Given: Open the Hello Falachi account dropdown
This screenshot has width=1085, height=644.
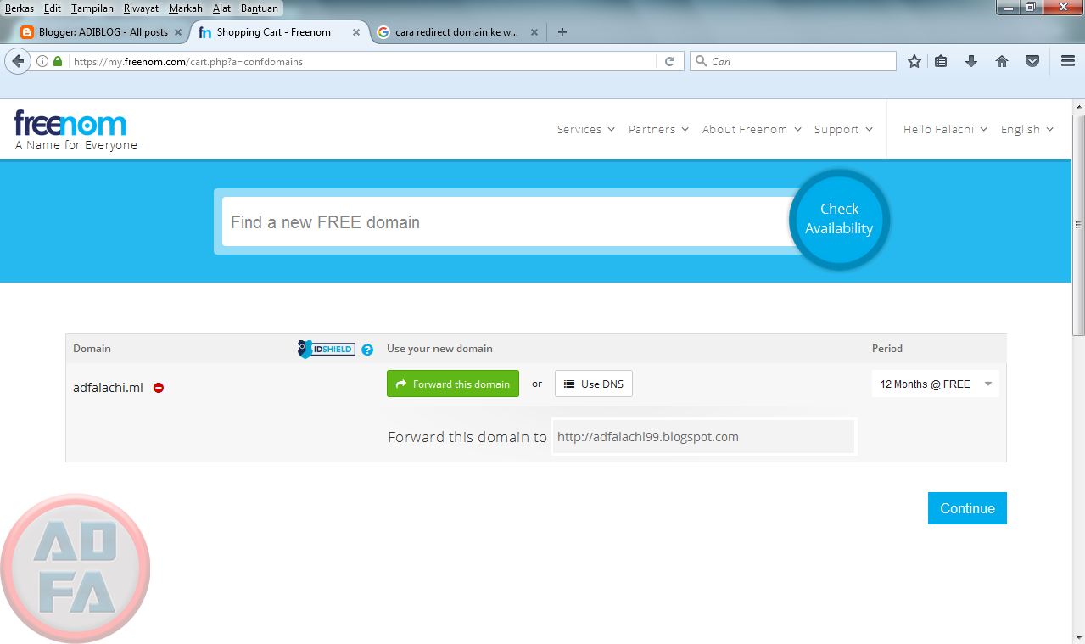Looking at the screenshot, I should click(x=945, y=129).
